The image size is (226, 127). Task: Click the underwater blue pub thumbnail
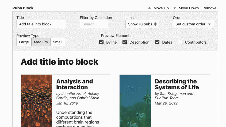point(135,101)
